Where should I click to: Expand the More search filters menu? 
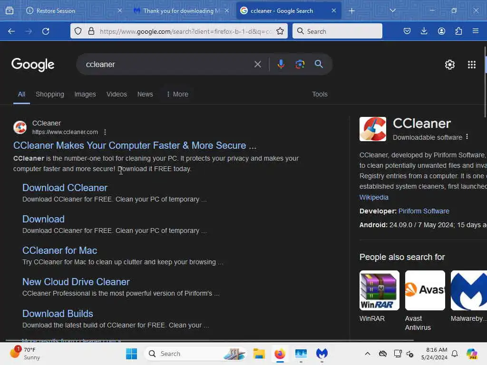click(x=177, y=95)
